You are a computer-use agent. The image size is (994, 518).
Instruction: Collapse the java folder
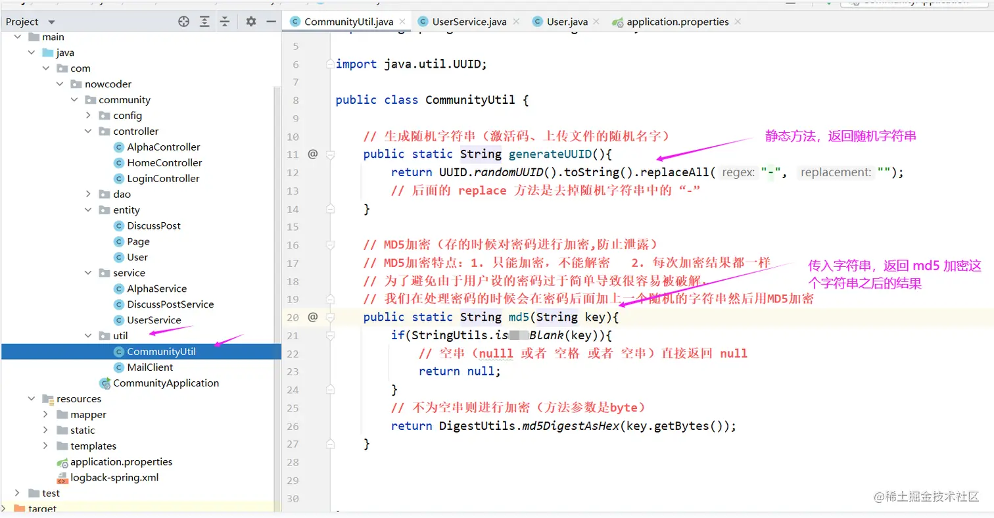(31, 53)
